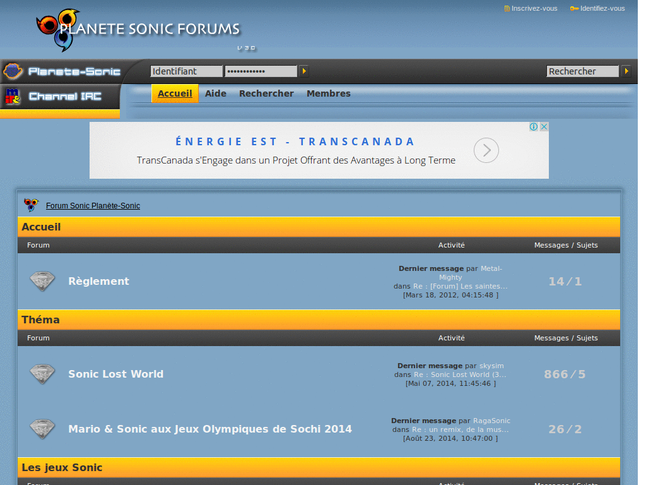
Task: Open the Channel IRC icon link
Action: pos(13,97)
